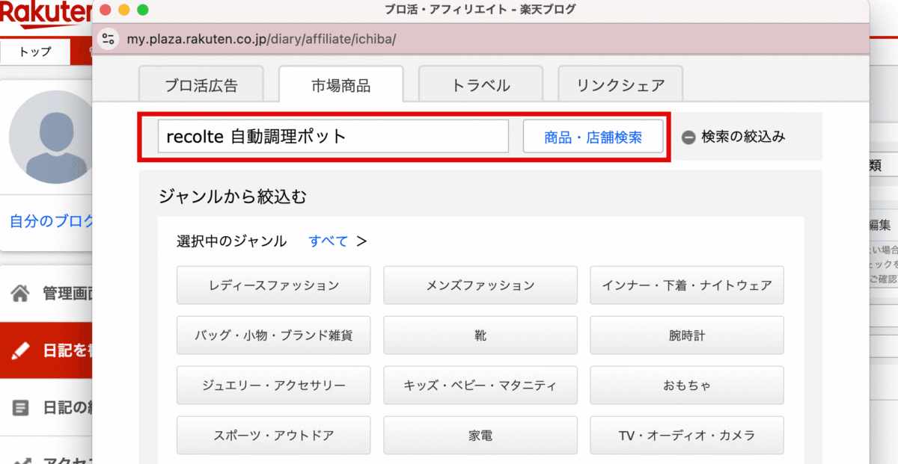This screenshot has height=464, width=898.
Task: Choose the レディースファッション genre button
Action: (x=273, y=285)
